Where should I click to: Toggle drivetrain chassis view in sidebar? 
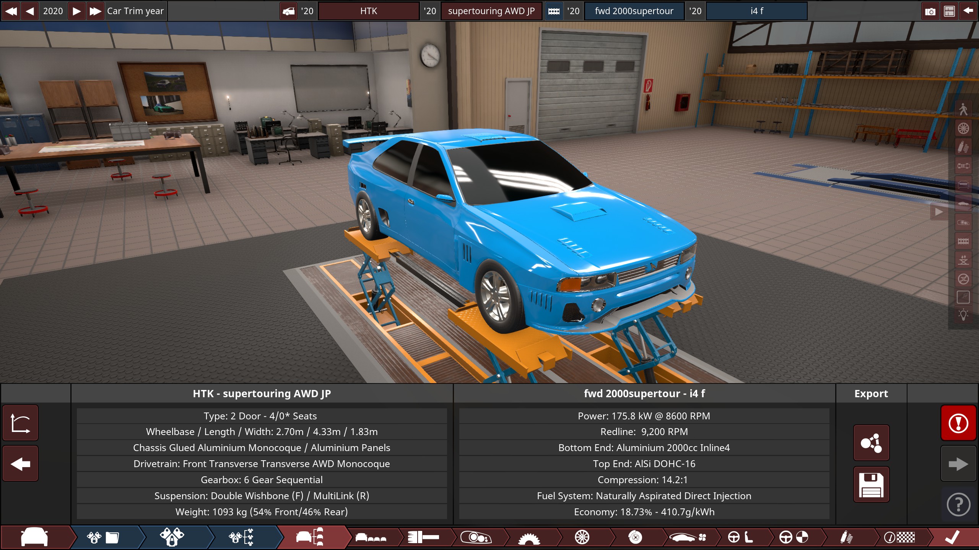click(x=963, y=166)
